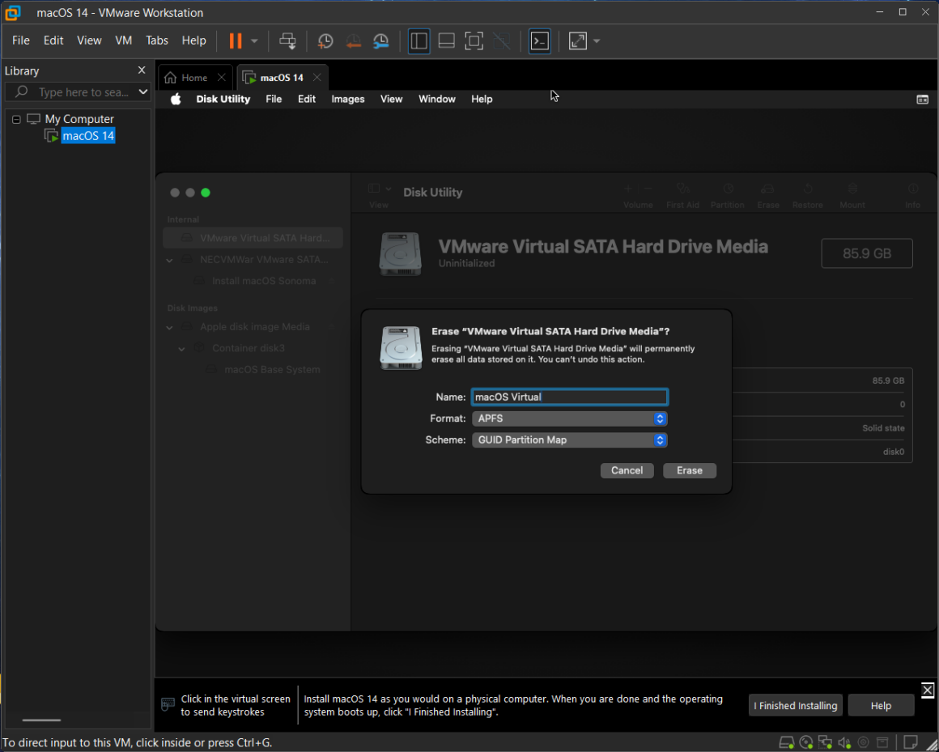939x752 pixels.
Task: Open VMware's View menu
Action: pyautogui.click(x=89, y=40)
